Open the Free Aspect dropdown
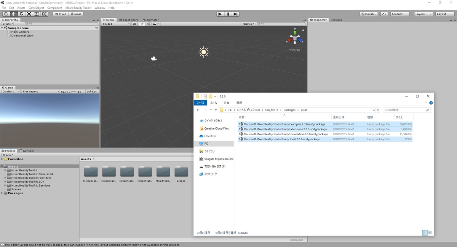This screenshot has height=247, width=457. tap(40, 92)
